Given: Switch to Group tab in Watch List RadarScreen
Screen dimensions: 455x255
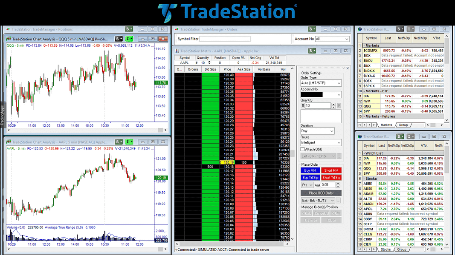Looking at the screenshot, I should (402, 249).
